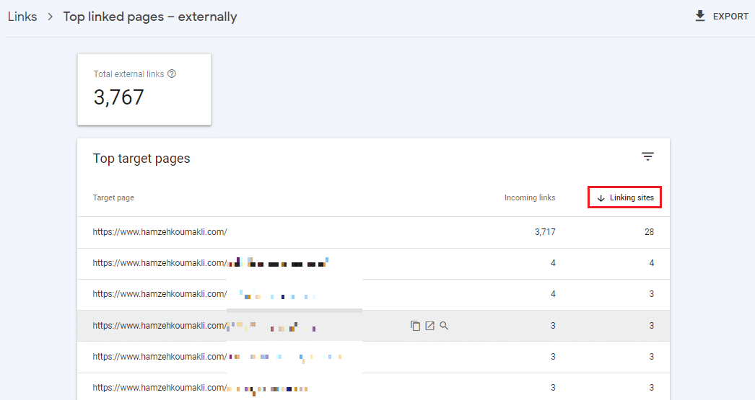This screenshot has height=400, width=755.
Task: Click the Top target pages heading
Action: (141, 159)
